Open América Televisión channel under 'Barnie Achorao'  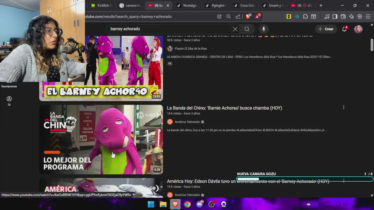187,122
